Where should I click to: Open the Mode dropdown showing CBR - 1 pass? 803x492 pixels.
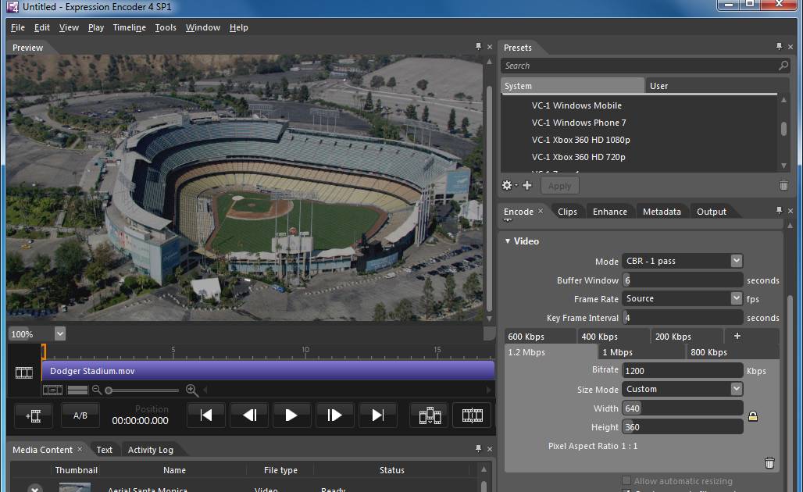[683, 261]
